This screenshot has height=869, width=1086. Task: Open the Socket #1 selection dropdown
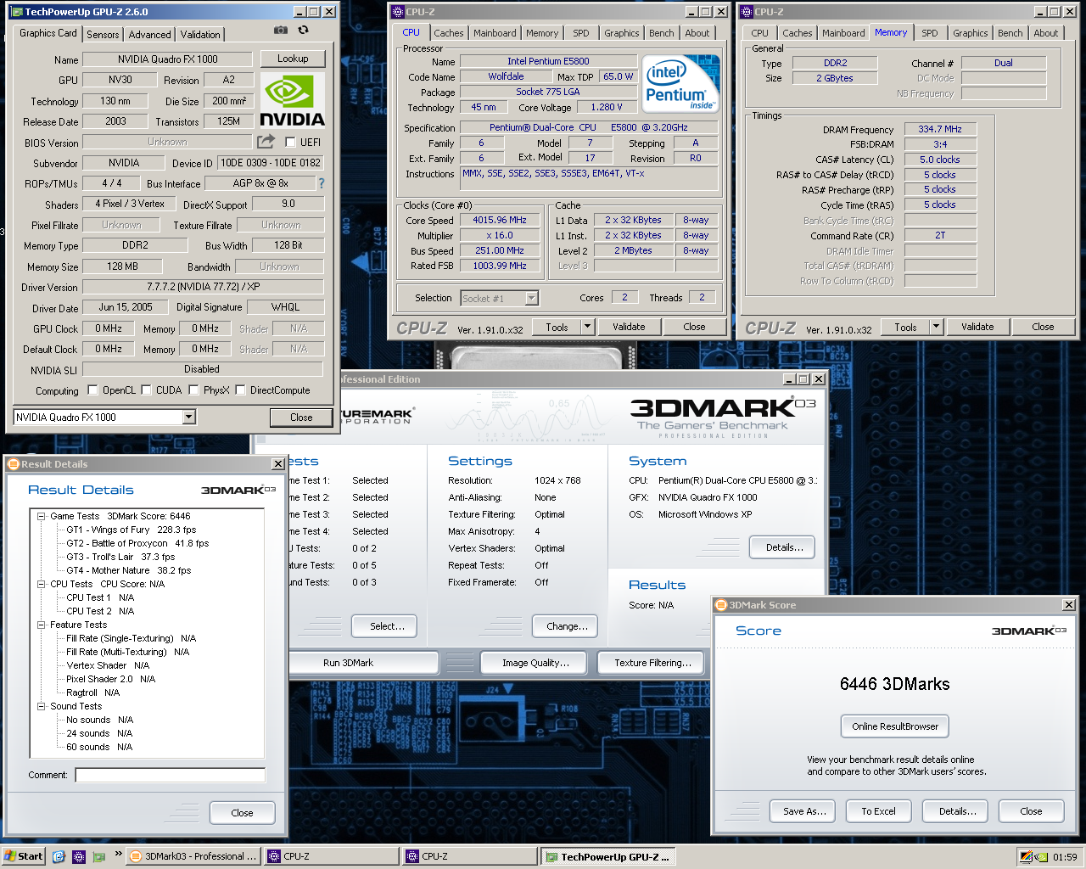pyautogui.click(x=531, y=298)
